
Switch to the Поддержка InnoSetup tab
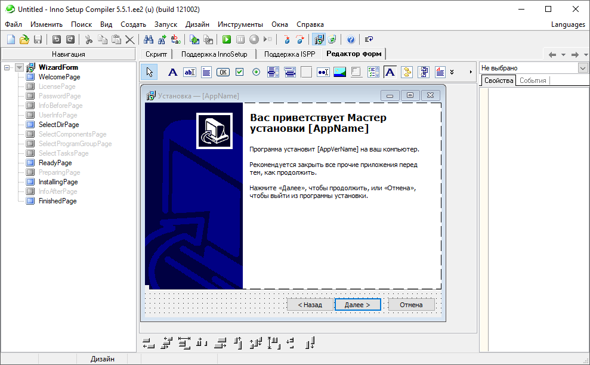[x=214, y=54]
